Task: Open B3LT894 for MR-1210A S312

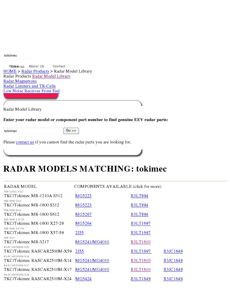Action: pyautogui.click(x=140, y=196)
